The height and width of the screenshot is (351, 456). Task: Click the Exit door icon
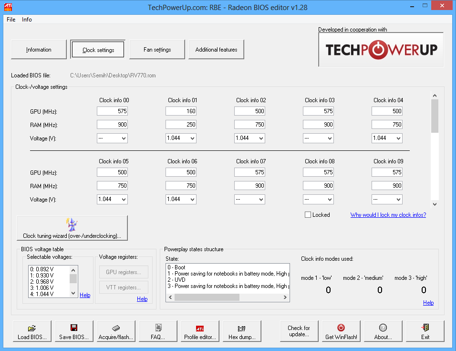click(x=425, y=328)
